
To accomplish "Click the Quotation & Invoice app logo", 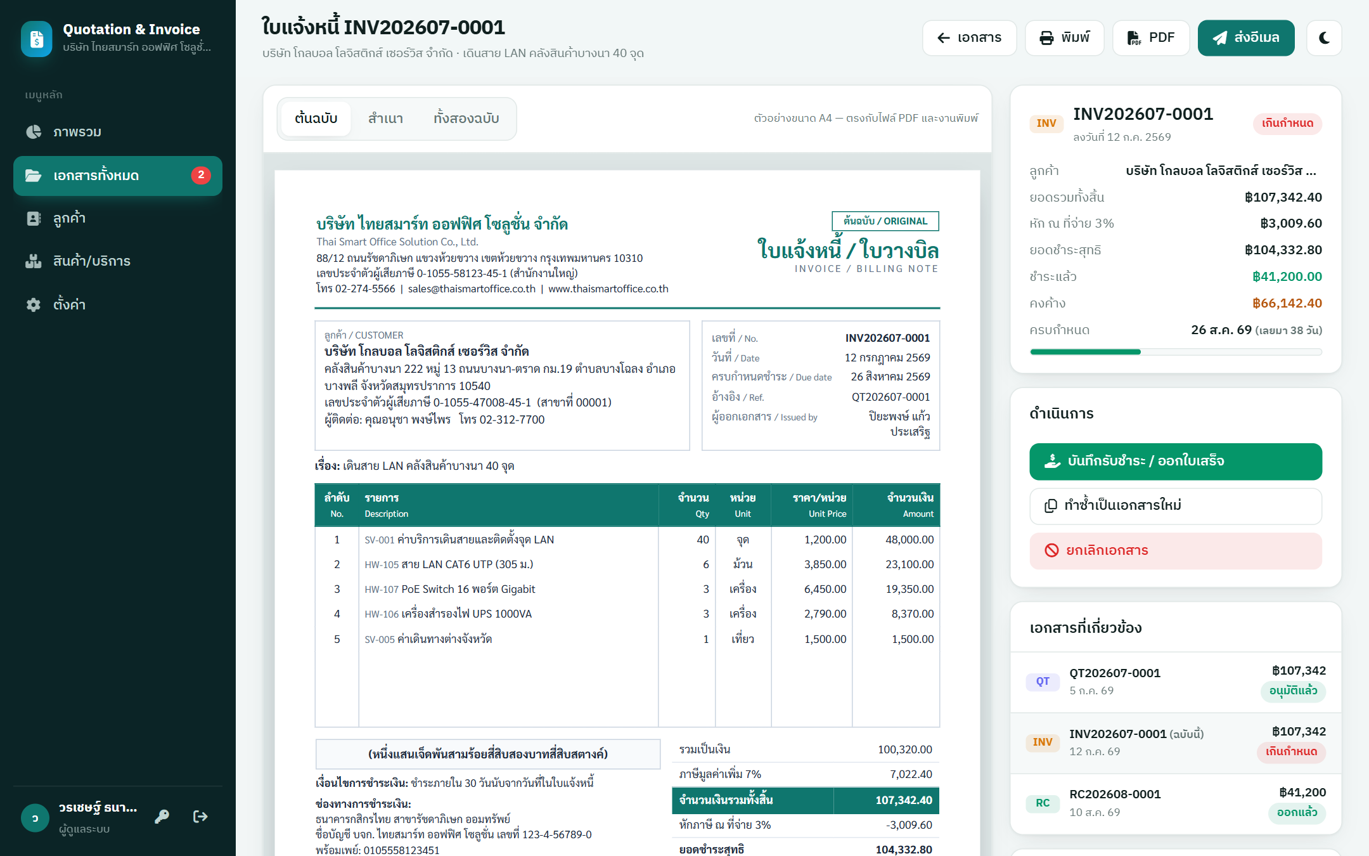I will 36,39.
